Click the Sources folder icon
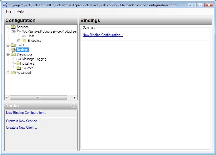This screenshot has width=216, height=155. click(19, 68)
